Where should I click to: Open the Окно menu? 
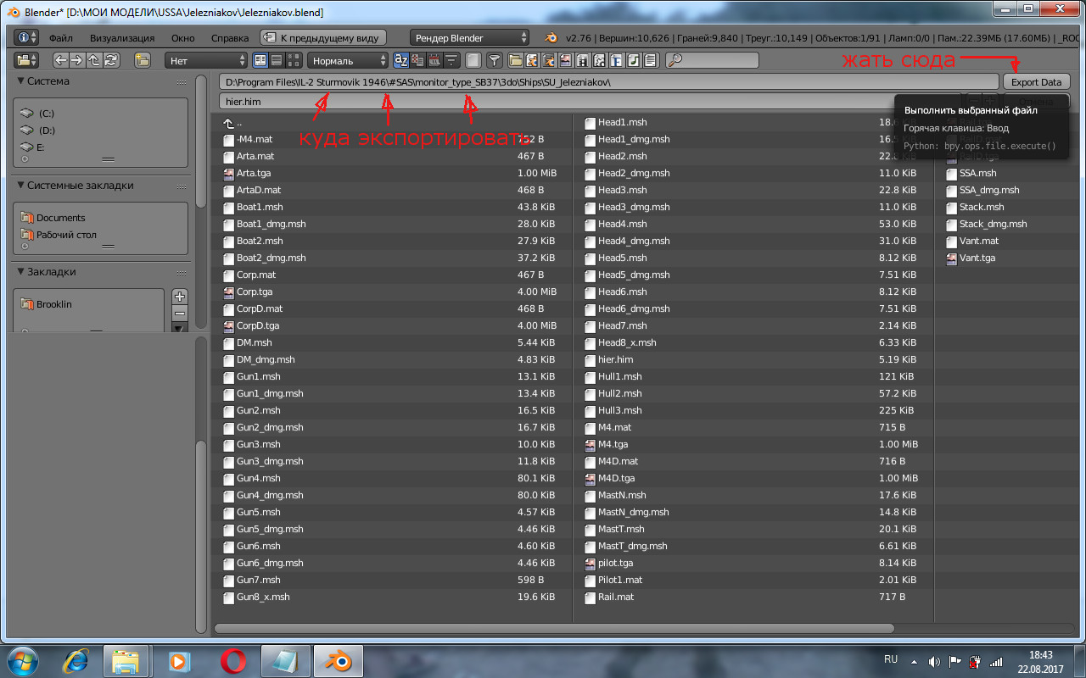182,38
